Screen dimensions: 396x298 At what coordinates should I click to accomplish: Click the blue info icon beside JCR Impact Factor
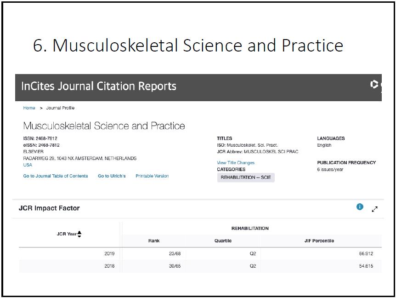tap(360, 207)
